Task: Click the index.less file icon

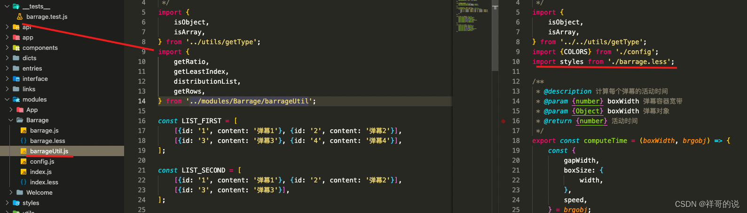Action: (x=24, y=182)
